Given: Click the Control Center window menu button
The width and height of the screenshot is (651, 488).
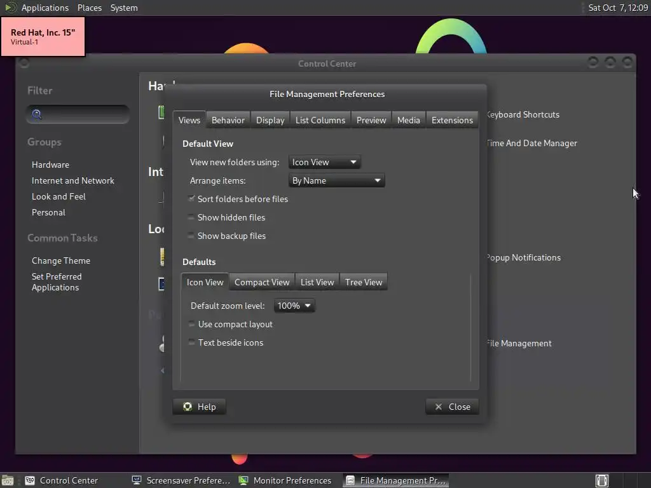Looking at the screenshot, I should (x=24, y=63).
